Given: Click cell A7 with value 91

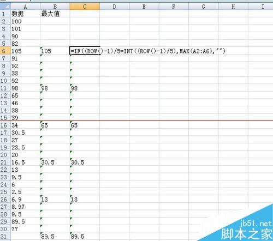Looking at the screenshot, I should [x=26, y=58].
